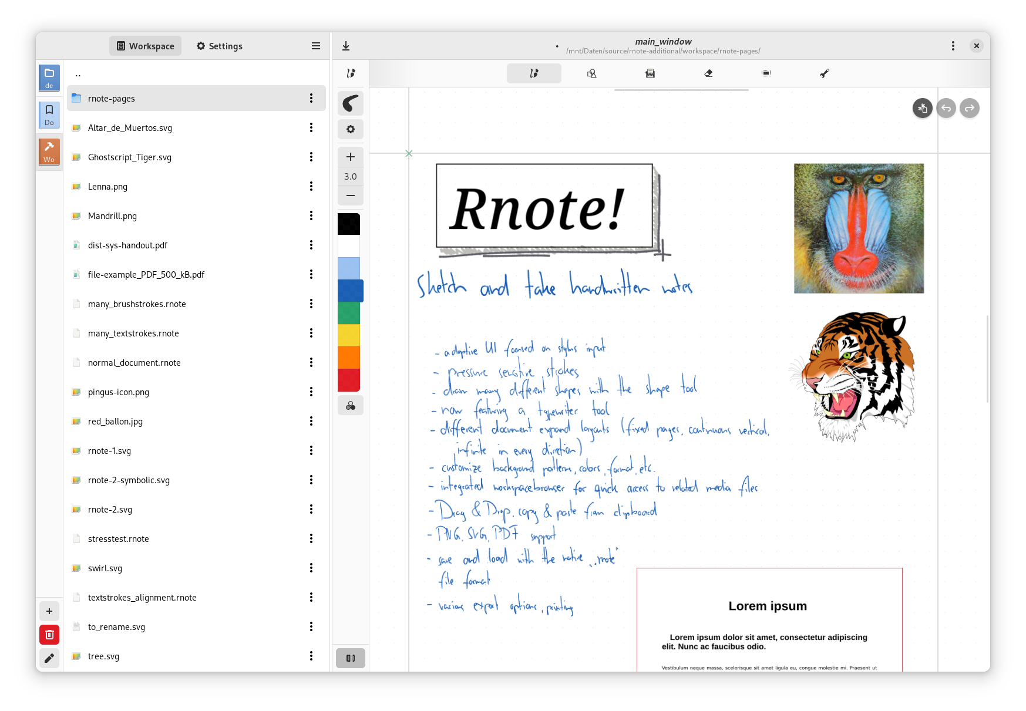Open Ghostscript_Tiger.svg file

(196, 157)
